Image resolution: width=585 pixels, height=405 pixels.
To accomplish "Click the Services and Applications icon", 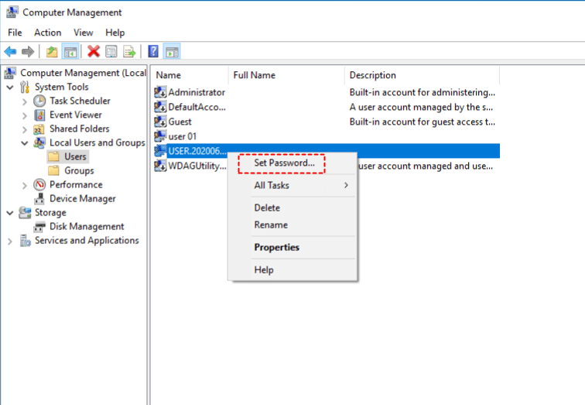I will [x=25, y=240].
